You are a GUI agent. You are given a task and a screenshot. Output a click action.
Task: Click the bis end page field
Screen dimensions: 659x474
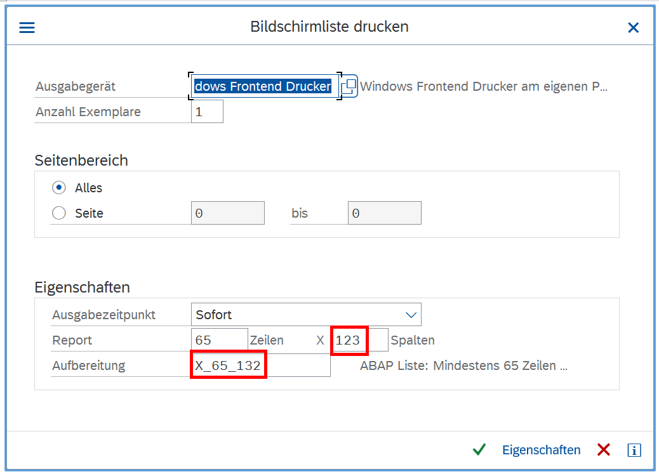click(x=384, y=213)
